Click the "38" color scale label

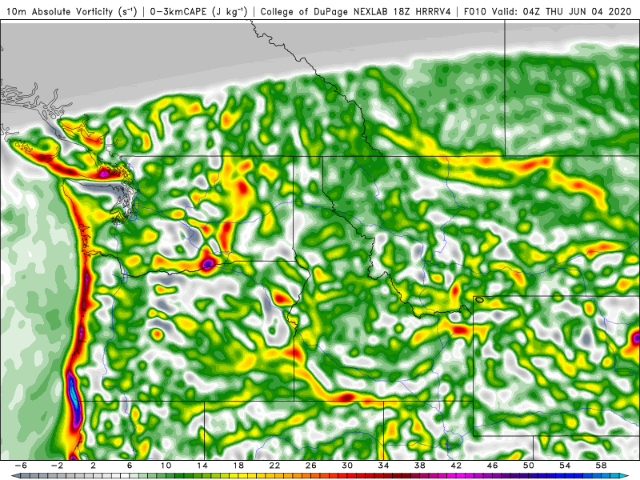pos(419,466)
